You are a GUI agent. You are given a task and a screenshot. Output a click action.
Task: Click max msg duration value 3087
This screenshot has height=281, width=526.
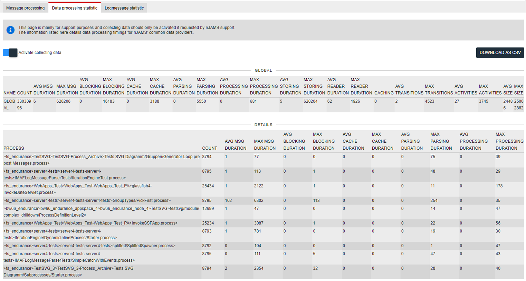(x=259, y=223)
